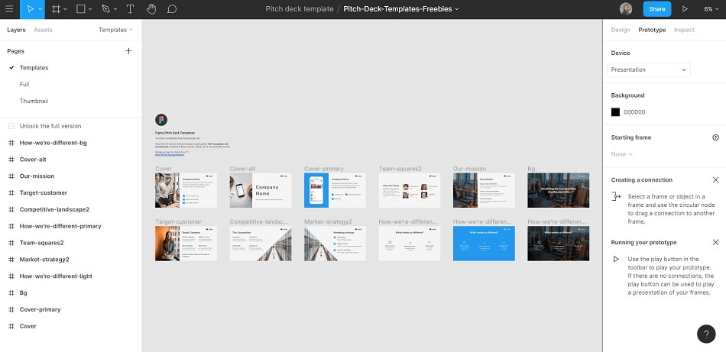Select the Target-customer frame thumbnail on canvas
726x352 pixels.
[186, 244]
